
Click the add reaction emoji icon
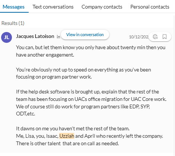click(x=155, y=36)
